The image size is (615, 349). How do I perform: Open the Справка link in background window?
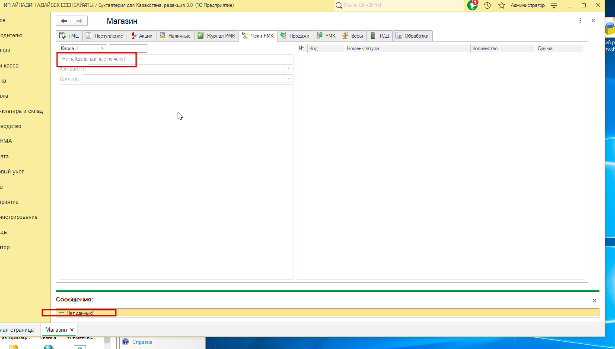coord(142,342)
